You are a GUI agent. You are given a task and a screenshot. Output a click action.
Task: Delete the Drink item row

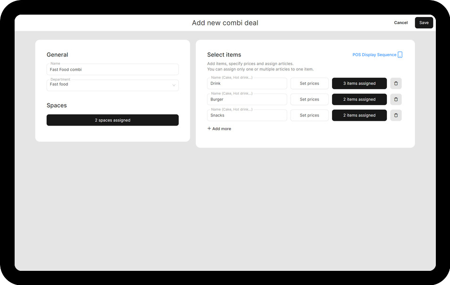[396, 84]
